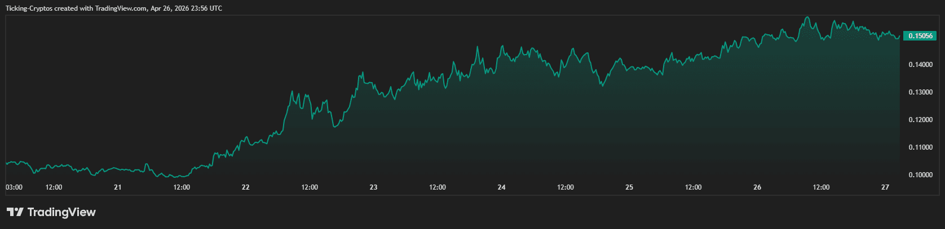Click date 24 on the time axis
The width and height of the screenshot is (945, 229).
pos(501,187)
